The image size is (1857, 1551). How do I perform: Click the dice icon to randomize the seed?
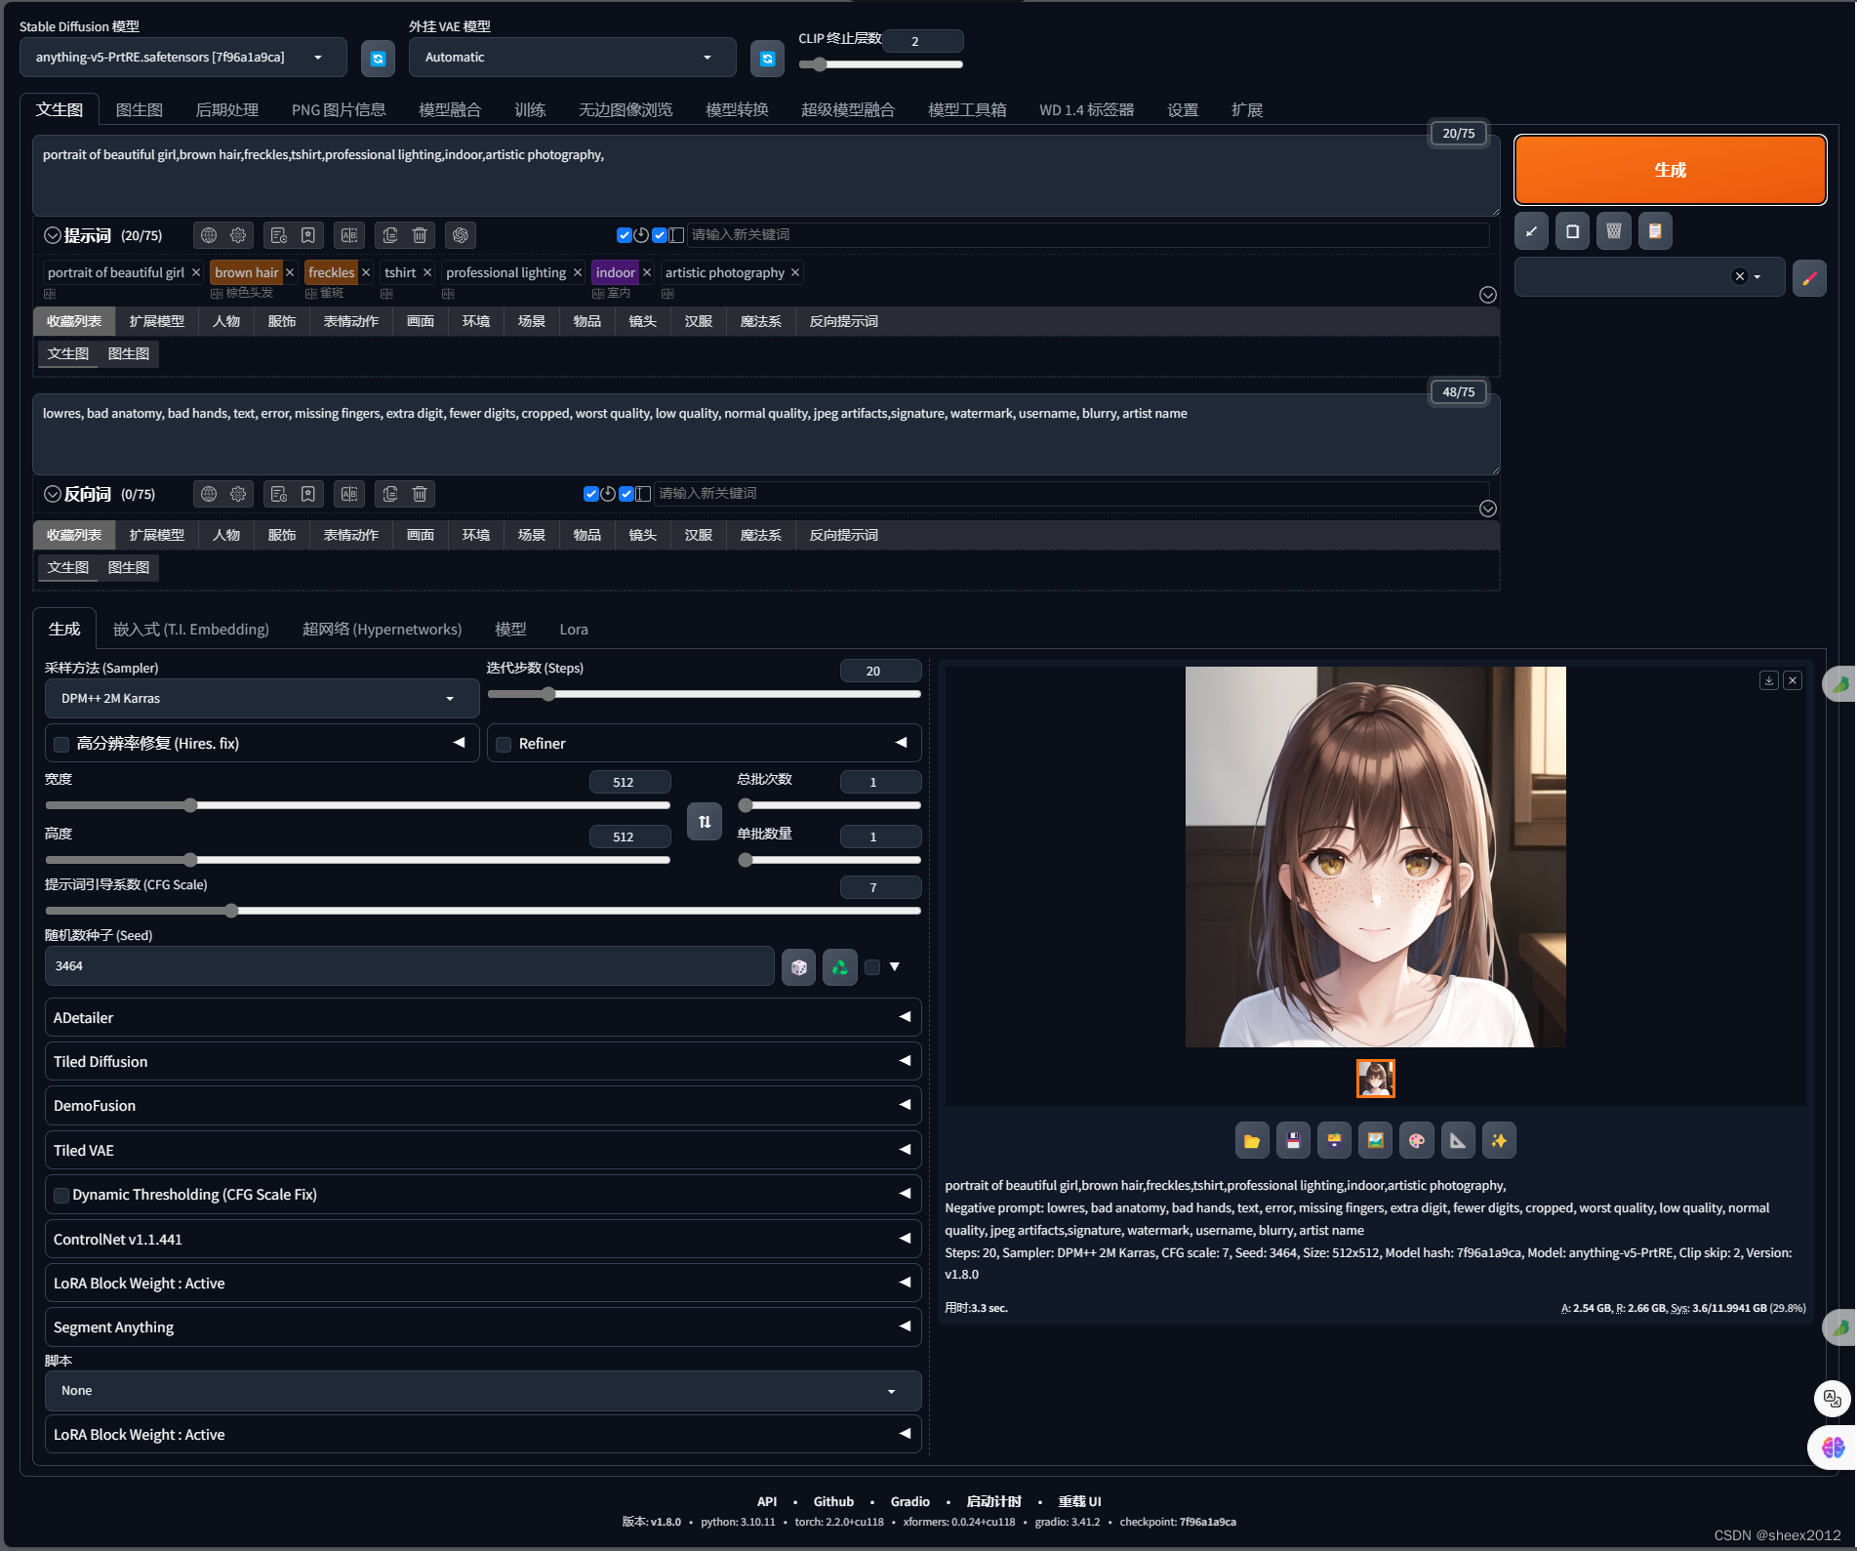pos(798,967)
